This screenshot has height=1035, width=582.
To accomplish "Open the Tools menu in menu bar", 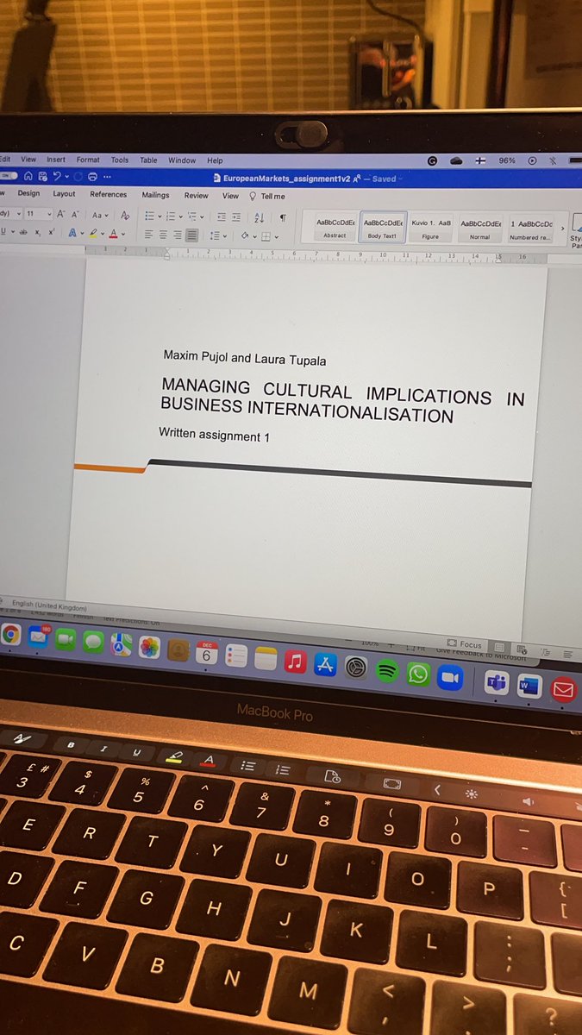I will pyautogui.click(x=120, y=160).
